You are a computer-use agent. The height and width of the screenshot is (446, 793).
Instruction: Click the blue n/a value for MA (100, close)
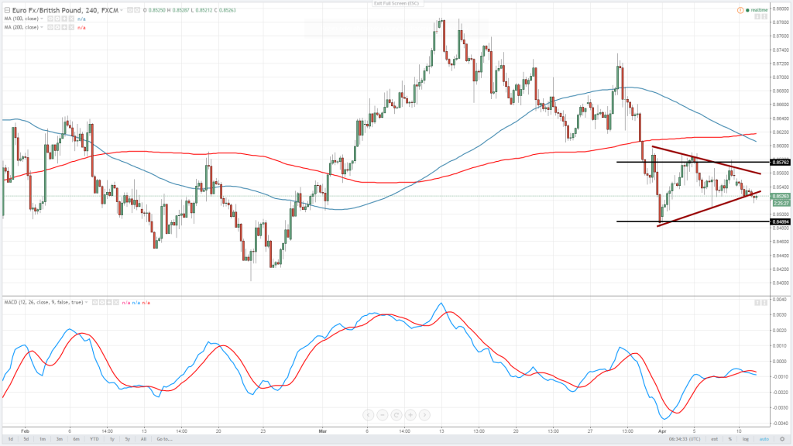tap(81, 19)
